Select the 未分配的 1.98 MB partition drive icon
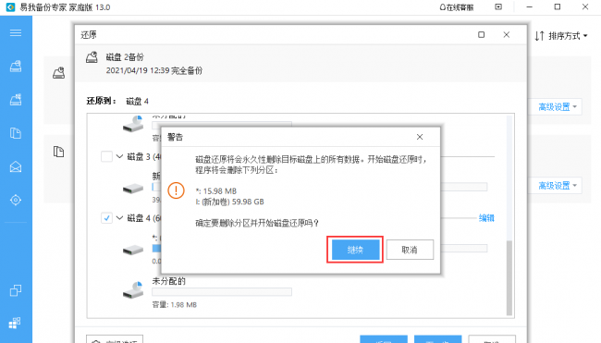Screen dimensions: 601x343 (x=133, y=290)
